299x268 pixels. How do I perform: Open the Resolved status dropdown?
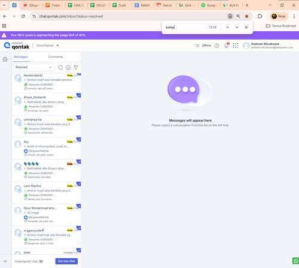pos(33,67)
